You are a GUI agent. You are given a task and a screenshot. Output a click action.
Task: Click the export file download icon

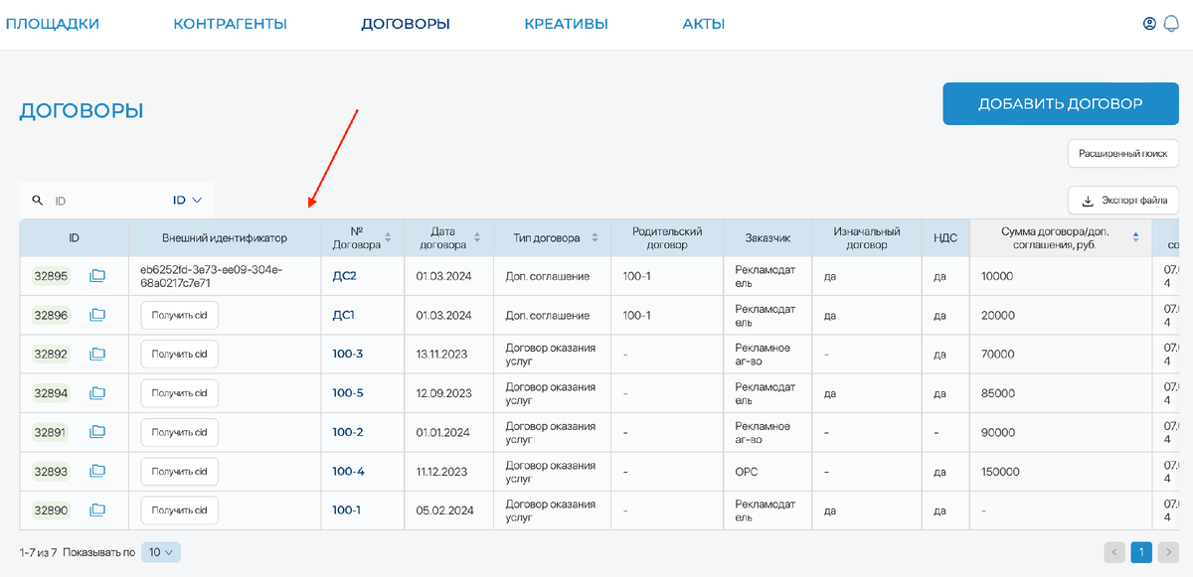tap(1088, 201)
